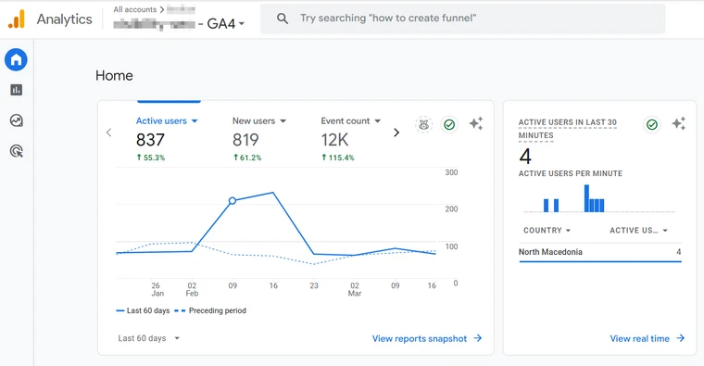Open the Reports bar-chart icon in the sidebar
Screen dimensions: 704x366
pos(16,90)
